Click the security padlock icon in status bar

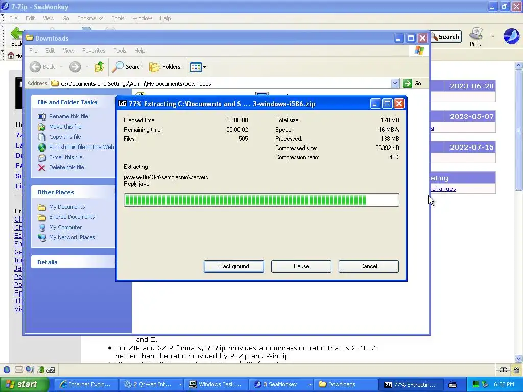point(517,370)
